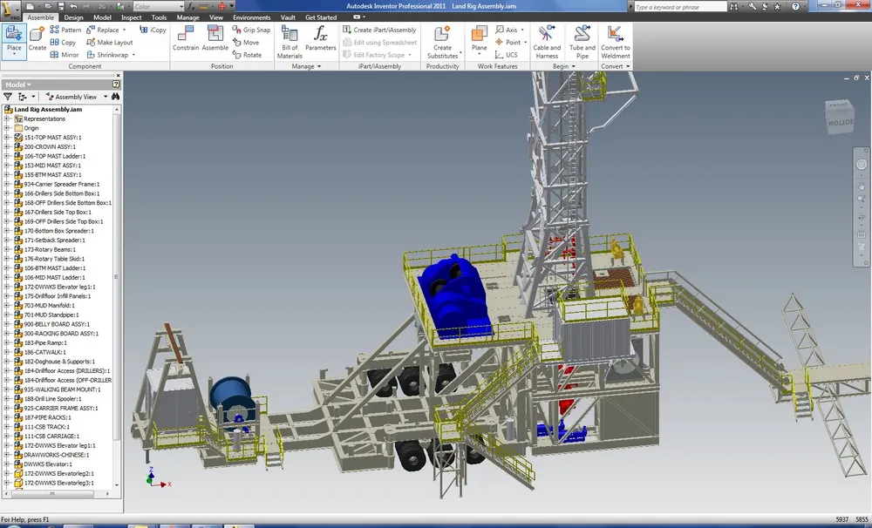Expand the Representations node
The height and width of the screenshot is (528, 872).
[x=7, y=119]
